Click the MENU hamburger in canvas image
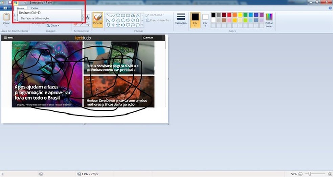This screenshot has width=333, height=177. 8,38
